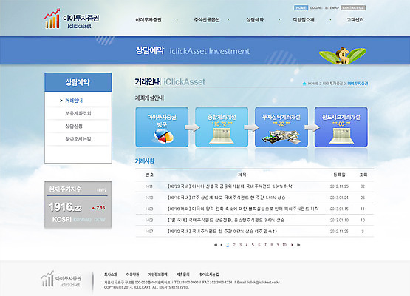Screen dimensions: 410x296
Task: Open 아이투자증권 in the main navigation
Action: (x=148, y=20)
